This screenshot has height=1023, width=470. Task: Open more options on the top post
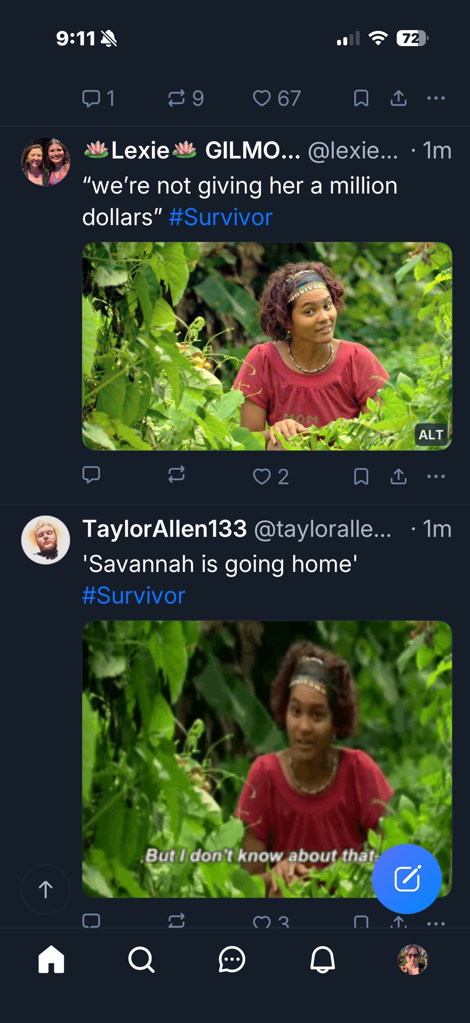click(x=436, y=98)
